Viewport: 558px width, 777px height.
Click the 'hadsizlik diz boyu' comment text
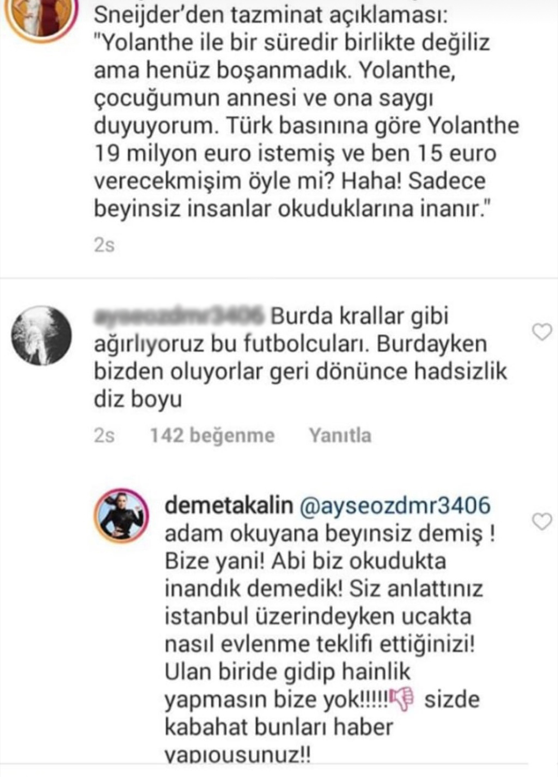tap(300, 385)
